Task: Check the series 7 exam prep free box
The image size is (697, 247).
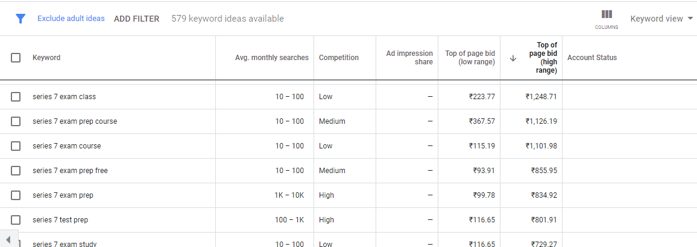Action: (x=16, y=170)
